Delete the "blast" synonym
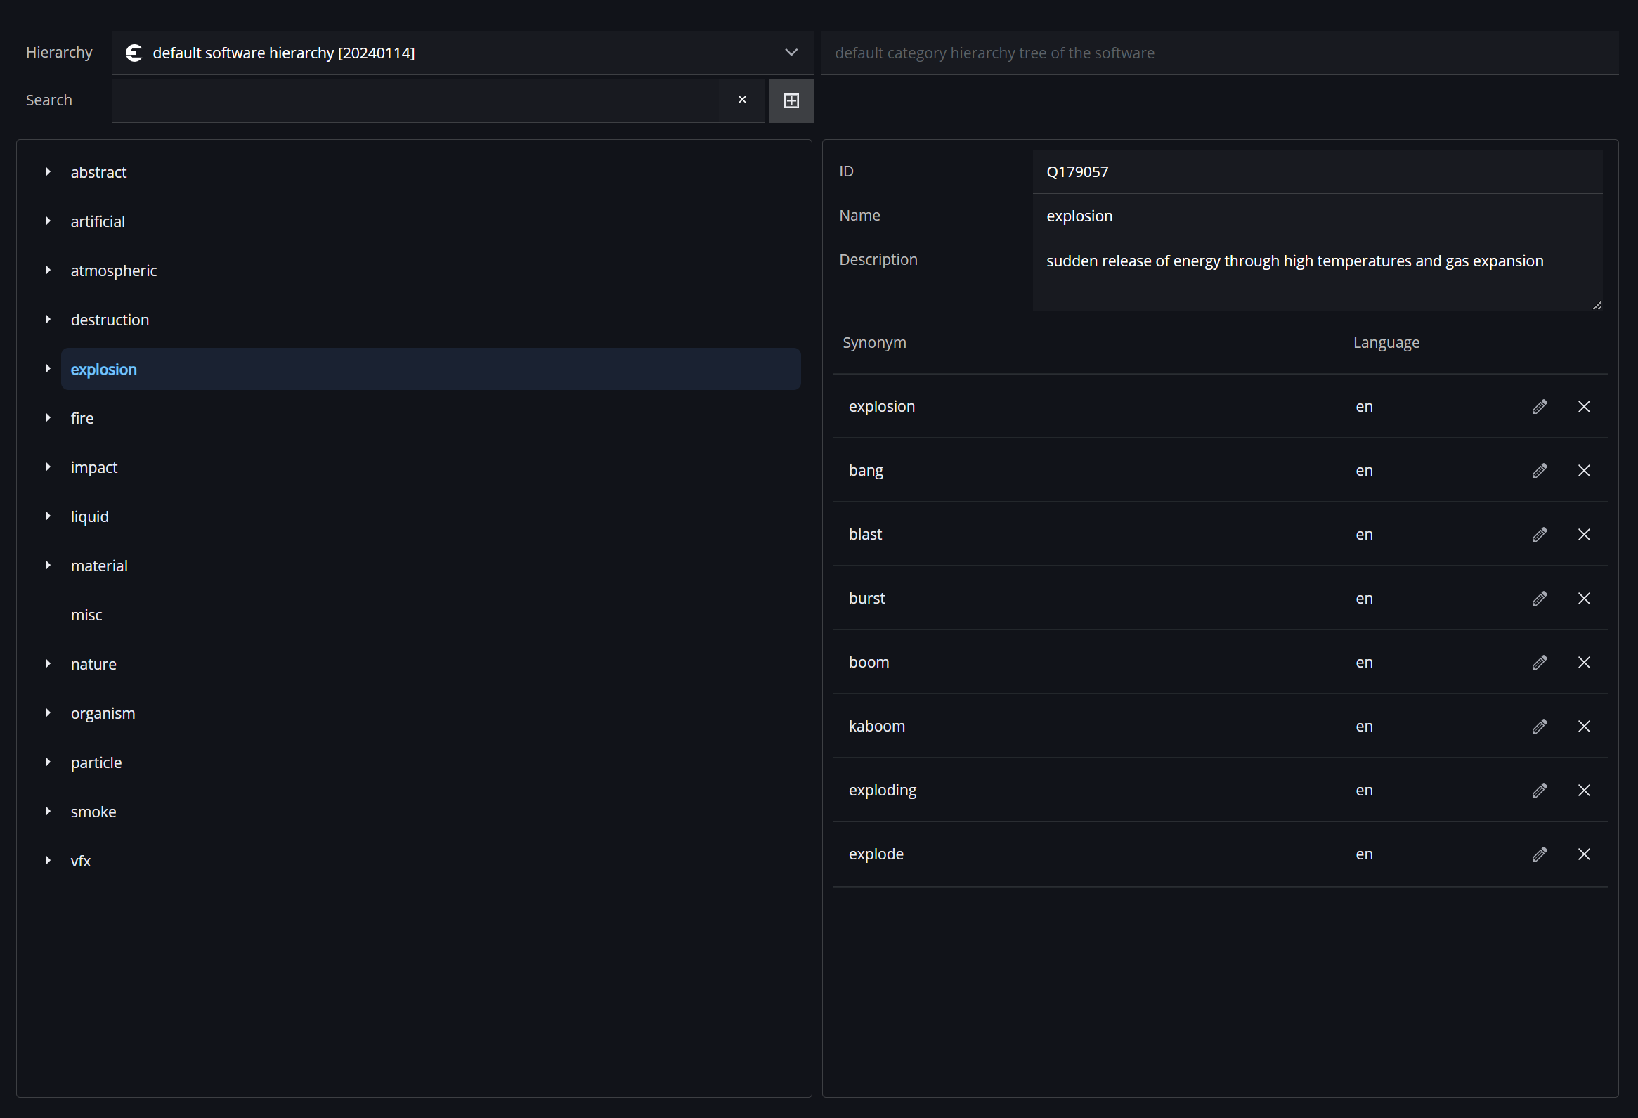The width and height of the screenshot is (1638, 1118). pyautogui.click(x=1585, y=534)
